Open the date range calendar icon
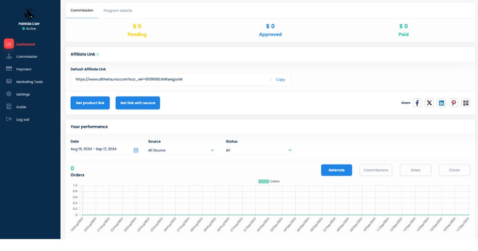This screenshot has height=251, width=478. tap(136, 150)
